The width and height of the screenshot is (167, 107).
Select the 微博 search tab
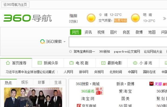click(139, 32)
